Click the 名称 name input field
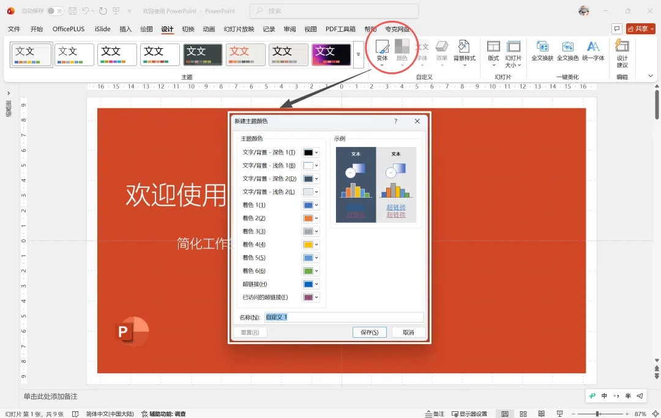This screenshot has width=661, height=418. pos(344,317)
